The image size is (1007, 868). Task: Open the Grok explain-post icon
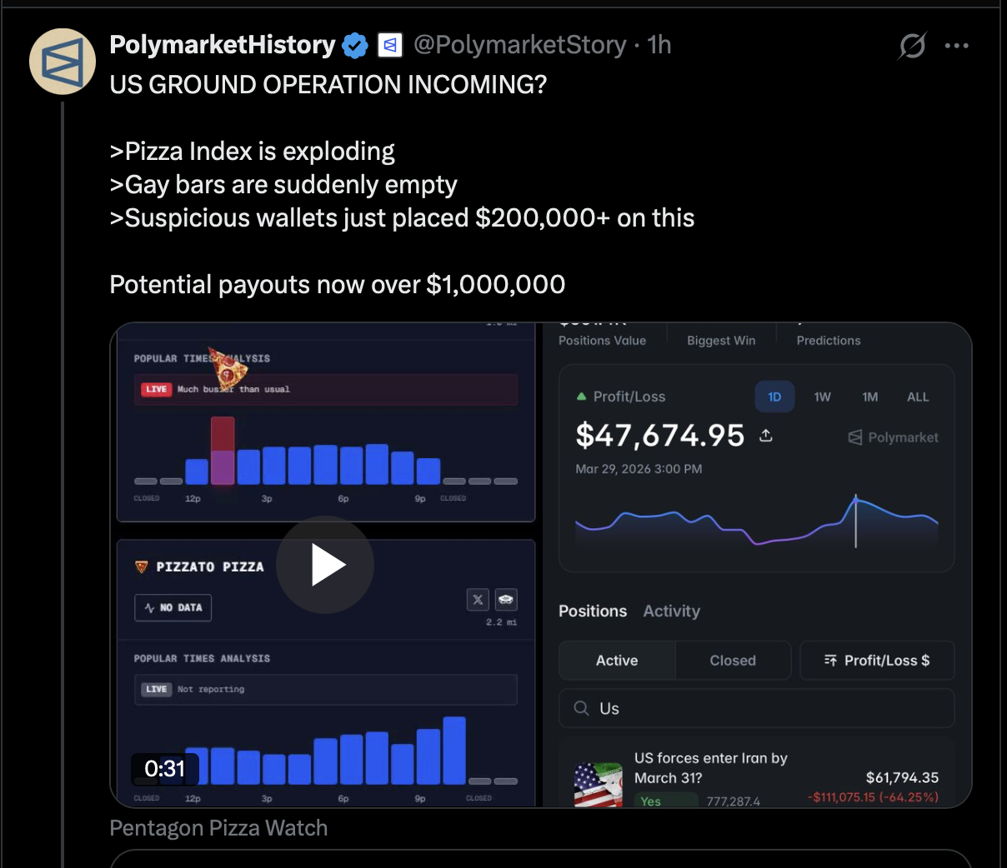[x=912, y=45]
